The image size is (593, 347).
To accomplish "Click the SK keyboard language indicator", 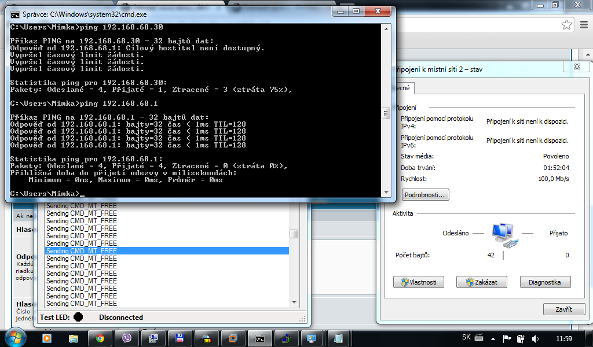I will (x=466, y=338).
